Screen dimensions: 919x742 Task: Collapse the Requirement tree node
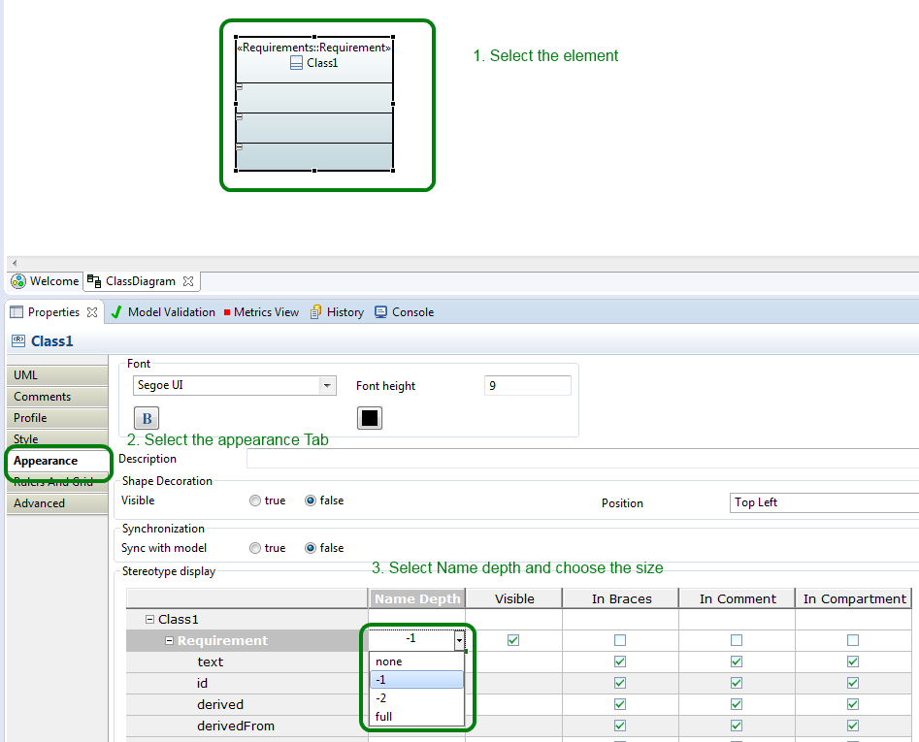(170, 641)
